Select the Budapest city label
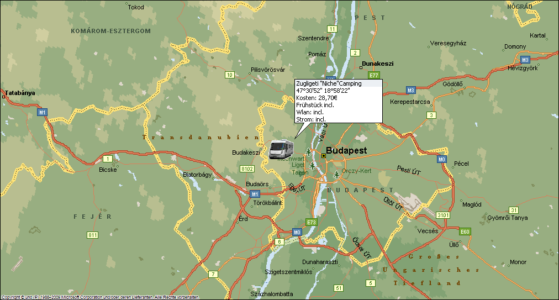The image size is (559, 300). [x=346, y=150]
